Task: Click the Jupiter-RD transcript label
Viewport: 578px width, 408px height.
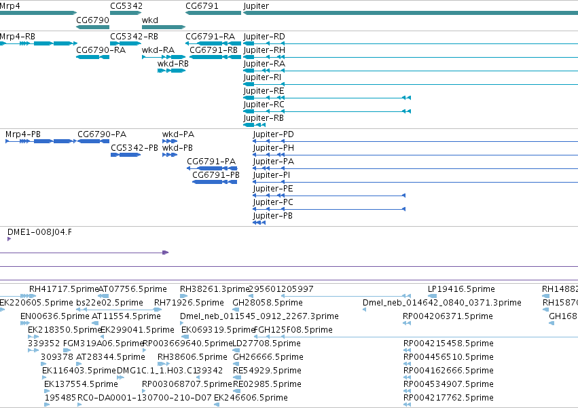Action: pyautogui.click(x=264, y=37)
